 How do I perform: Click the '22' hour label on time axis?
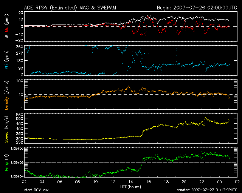[x=202, y=182]
